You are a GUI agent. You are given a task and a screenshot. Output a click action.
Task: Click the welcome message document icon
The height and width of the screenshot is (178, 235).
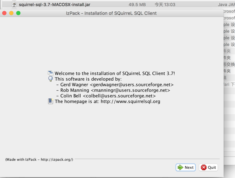click(x=50, y=73)
